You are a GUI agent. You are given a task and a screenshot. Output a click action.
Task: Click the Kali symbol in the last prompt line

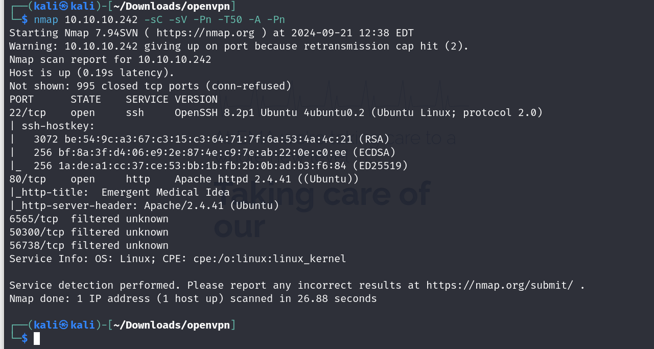(x=64, y=325)
